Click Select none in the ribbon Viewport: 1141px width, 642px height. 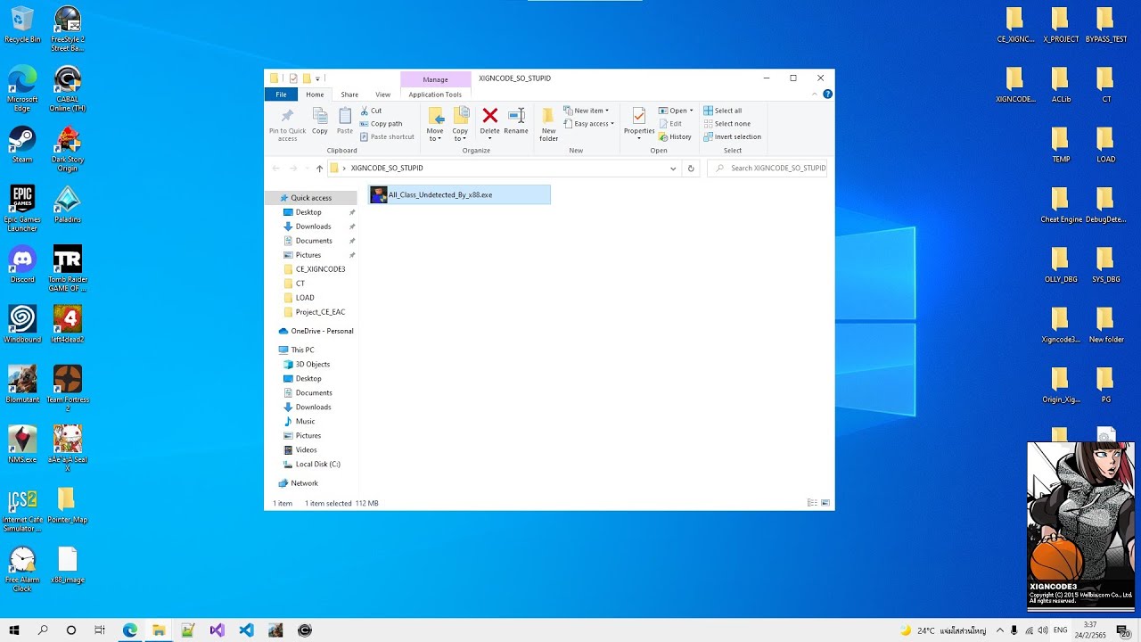point(726,124)
